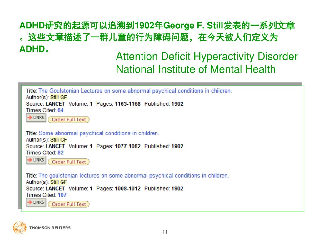Click LINKS button under Times Cited 64

[36, 118]
